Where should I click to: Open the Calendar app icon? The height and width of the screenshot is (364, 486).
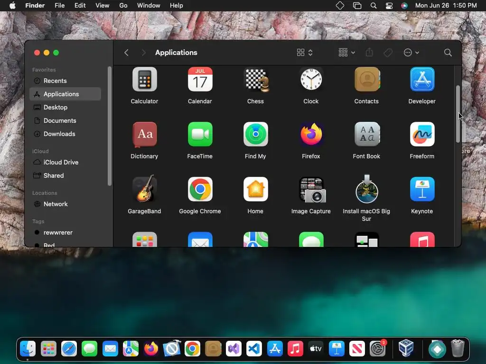coord(200,80)
